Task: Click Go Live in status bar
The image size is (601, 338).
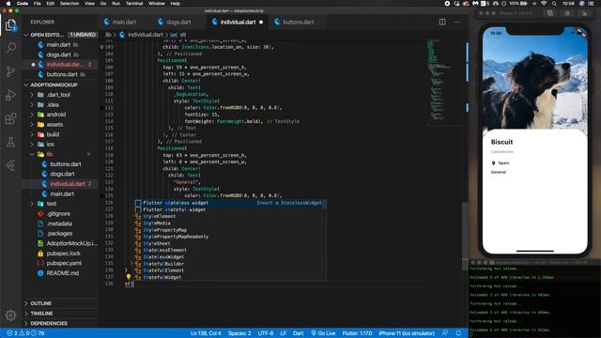Action: pyautogui.click(x=323, y=333)
